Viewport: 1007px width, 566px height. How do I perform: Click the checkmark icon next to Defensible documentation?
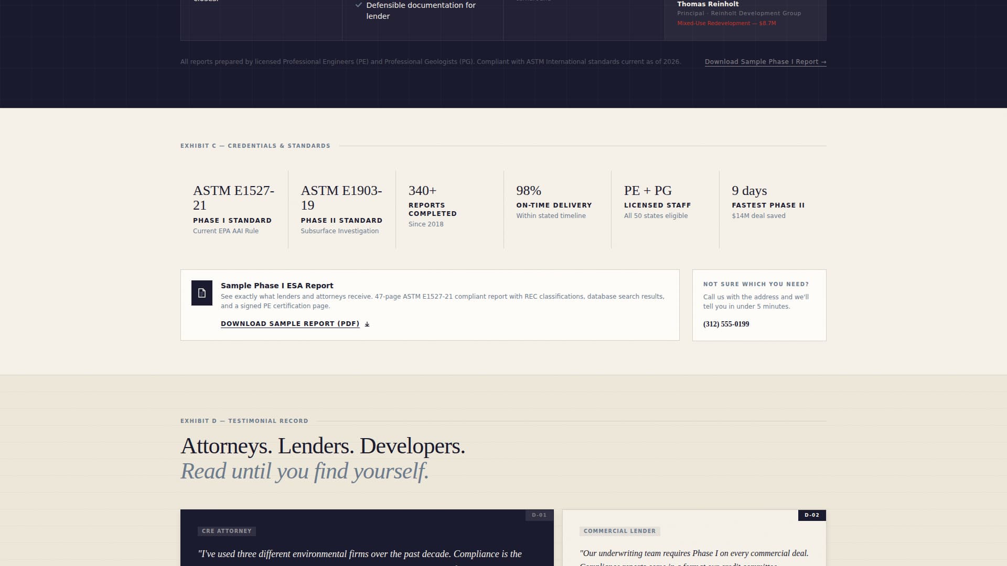[359, 5]
